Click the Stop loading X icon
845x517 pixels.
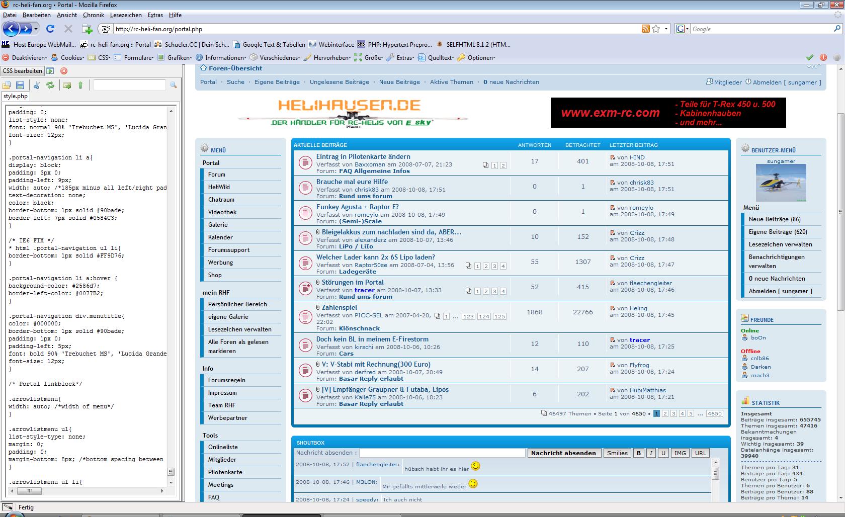[x=68, y=29]
